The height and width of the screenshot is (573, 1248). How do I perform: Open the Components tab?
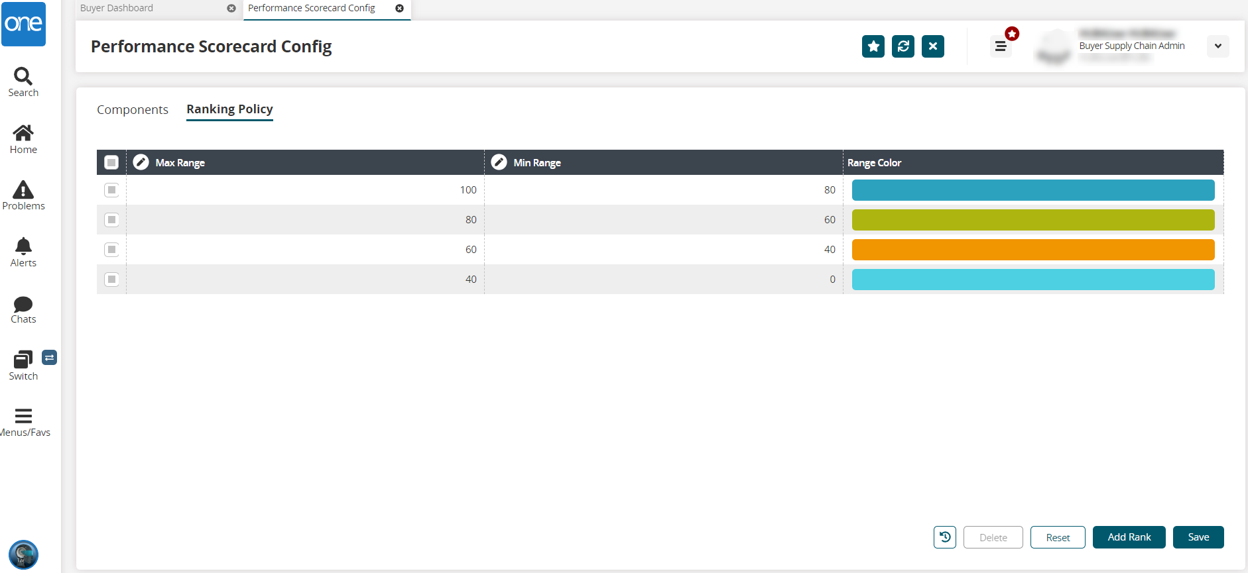click(x=133, y=109)
